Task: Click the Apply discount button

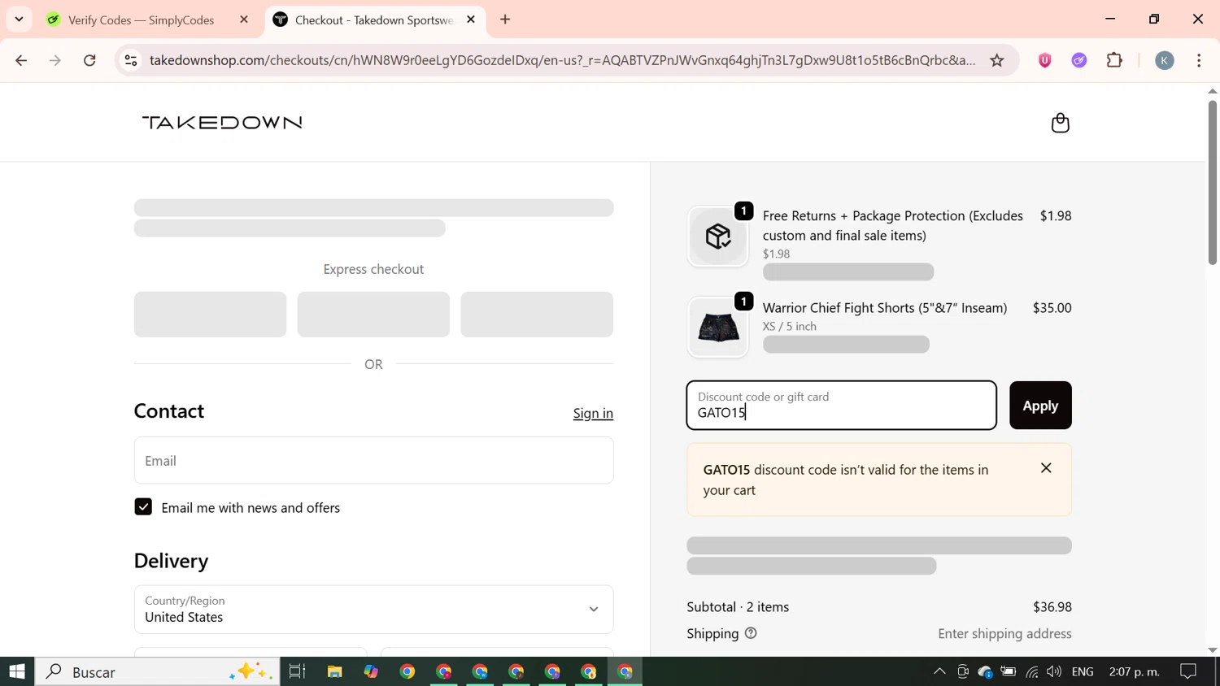Action: [x=1040, y=406]
